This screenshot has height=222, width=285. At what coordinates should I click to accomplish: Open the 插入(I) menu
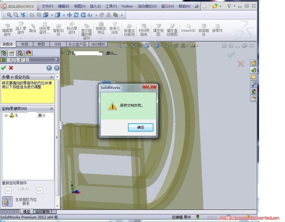click(95, 6)
